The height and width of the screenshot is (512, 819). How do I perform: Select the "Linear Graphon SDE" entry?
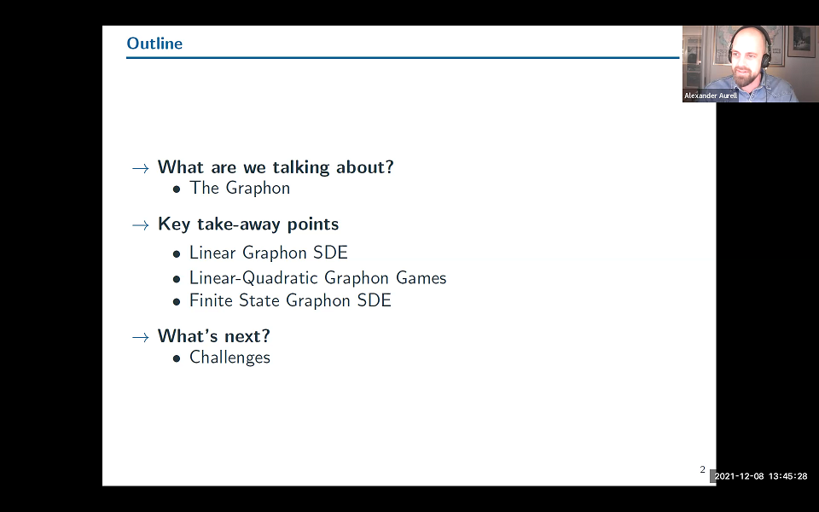point(268,253)
